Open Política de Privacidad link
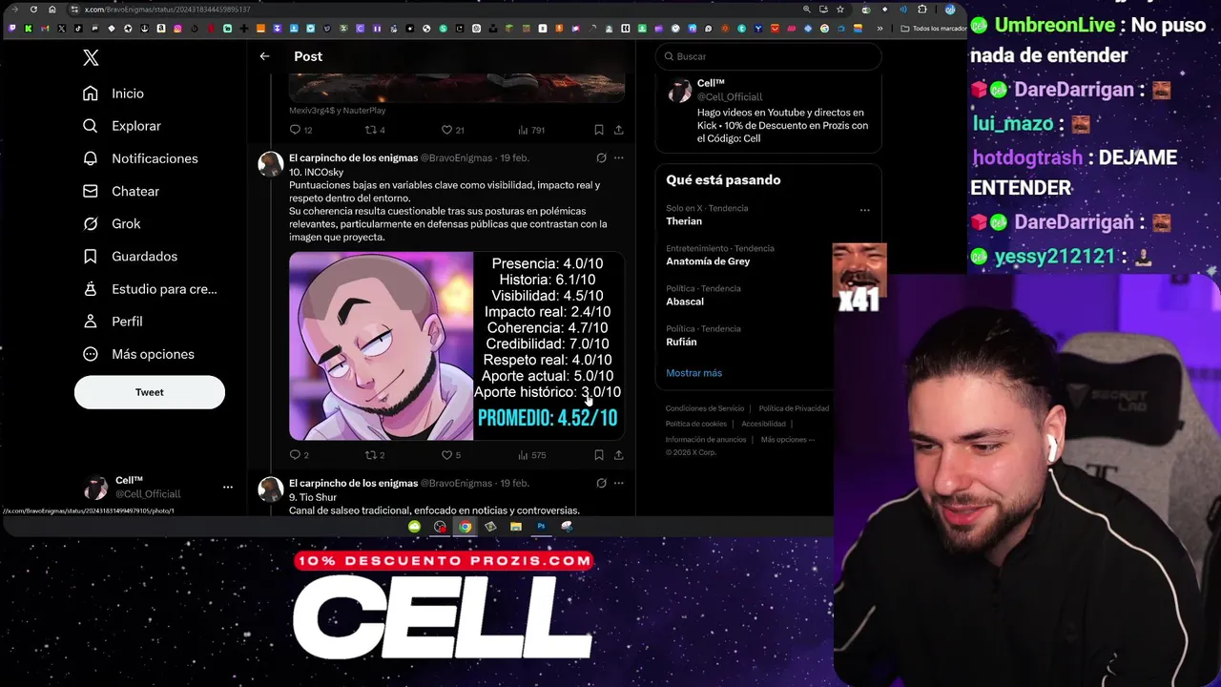 pyautogui.click(x=794, y=408)
